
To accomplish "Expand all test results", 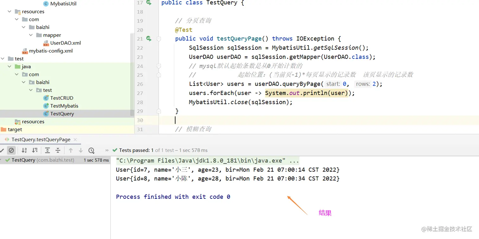I will [x=47, y=150].
